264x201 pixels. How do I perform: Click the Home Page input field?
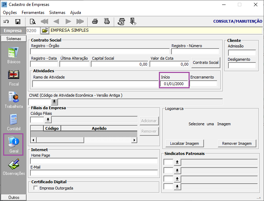(x=94, y=161)
